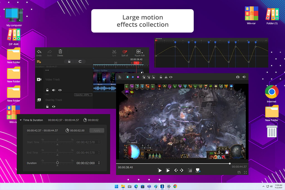Click the Duration value stepper arrows

click(99, 163)
